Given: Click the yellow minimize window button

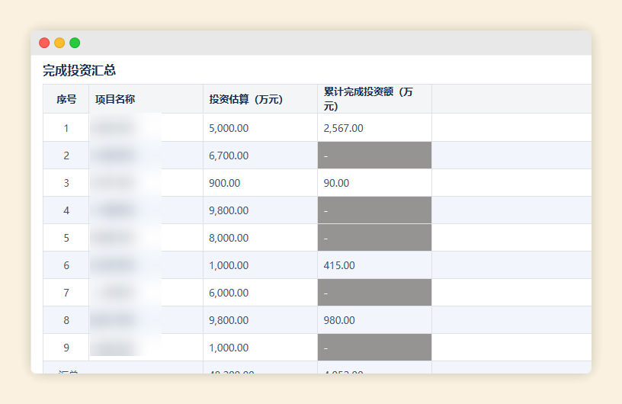Looking at the screenshot, I should 59,43.
